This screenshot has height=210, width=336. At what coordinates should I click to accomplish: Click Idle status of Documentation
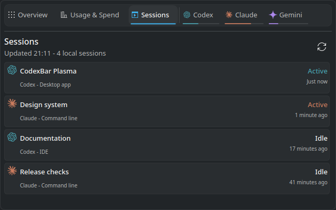click(x=321, y=139)
